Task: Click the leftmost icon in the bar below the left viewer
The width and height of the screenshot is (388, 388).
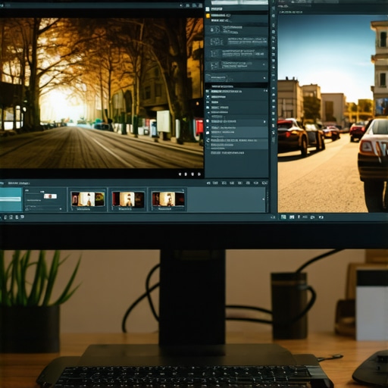Action: coord(5,217)
